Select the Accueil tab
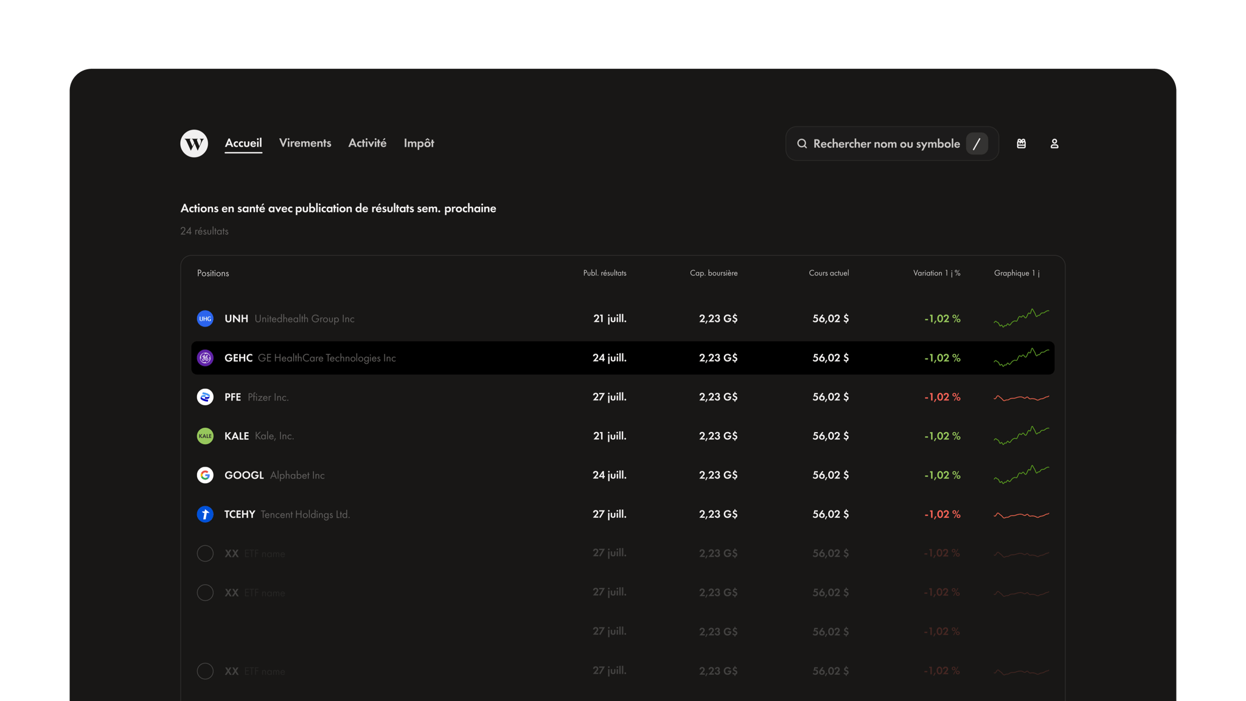The width and height of the screenshot is (1246, 701). (x=243, y=143)
